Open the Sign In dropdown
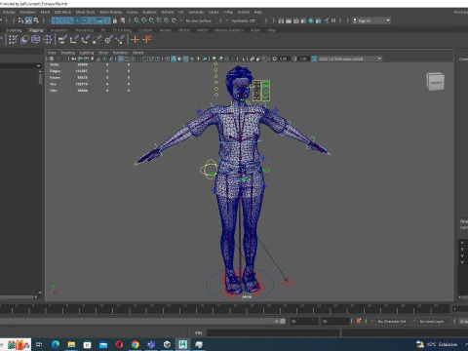 (x=371, y=20)
